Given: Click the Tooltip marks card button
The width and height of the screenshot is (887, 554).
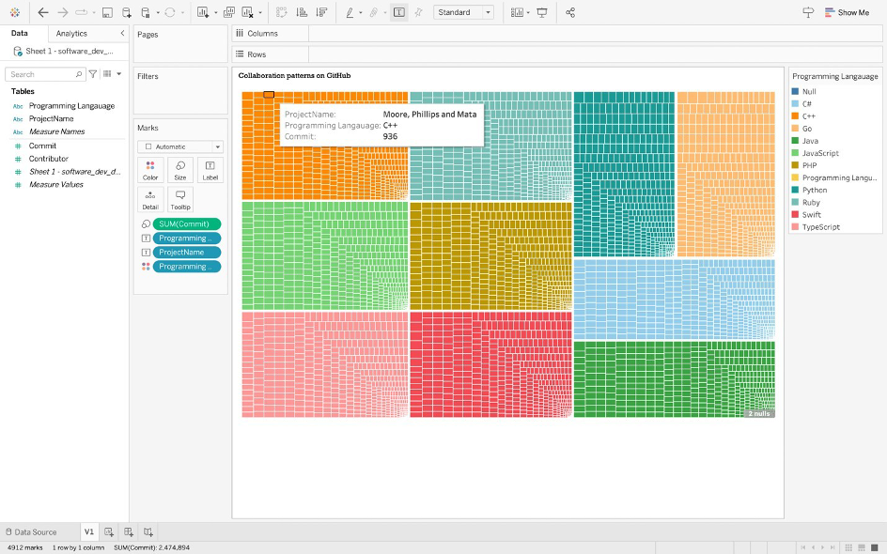Looking at the screenshot, I should click(x=179, y=200).
